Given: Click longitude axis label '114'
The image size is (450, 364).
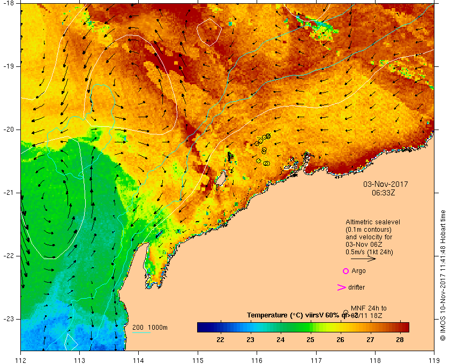Looking at the screenshot, I should pos(139,360).
